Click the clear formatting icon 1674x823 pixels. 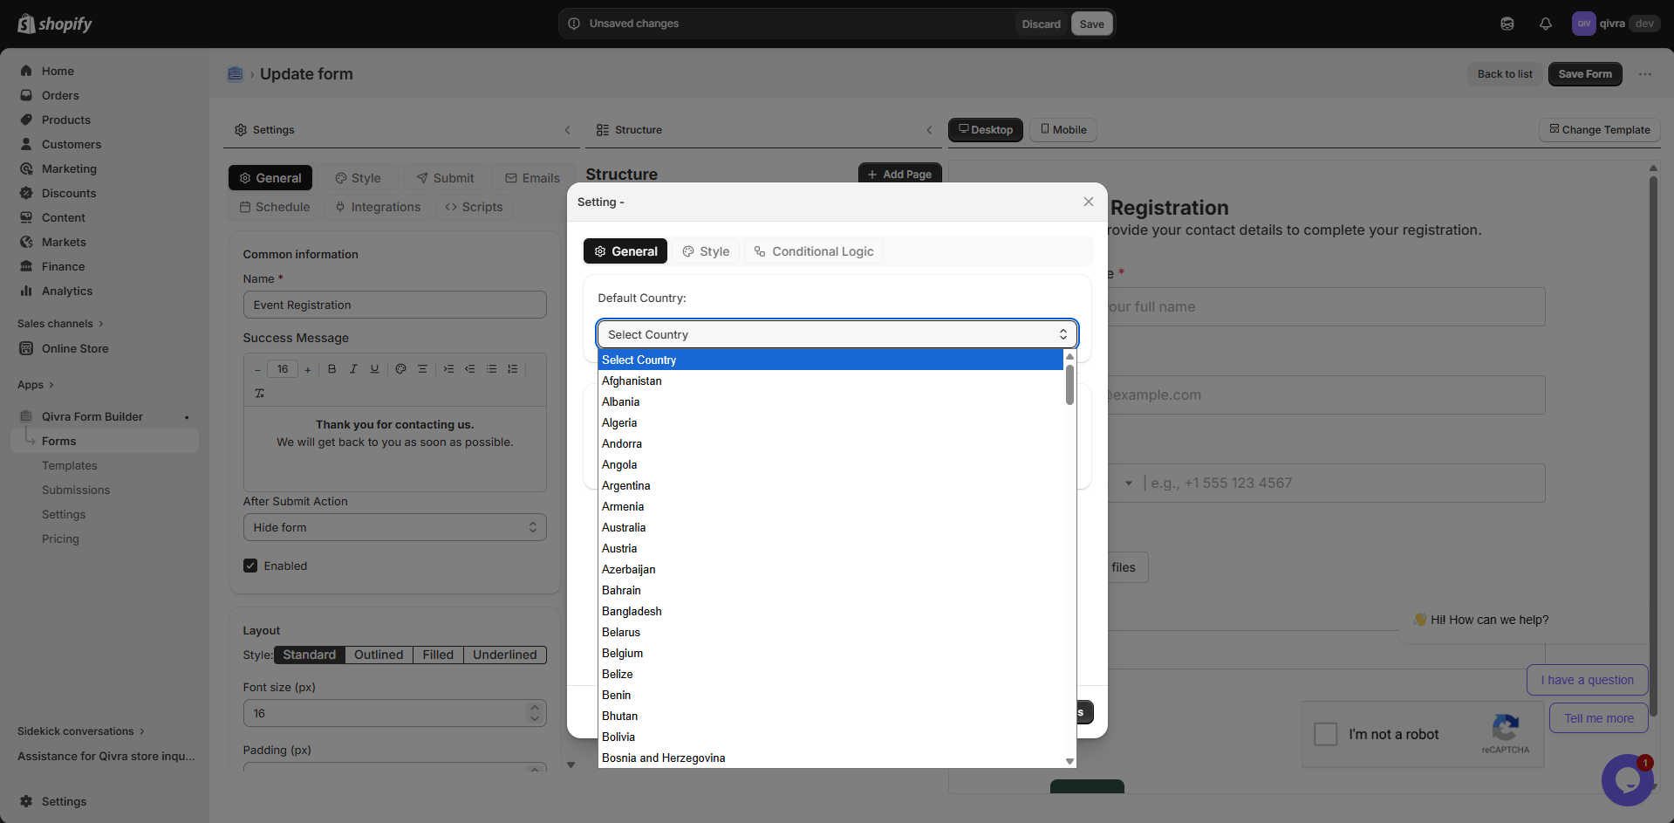259,394
